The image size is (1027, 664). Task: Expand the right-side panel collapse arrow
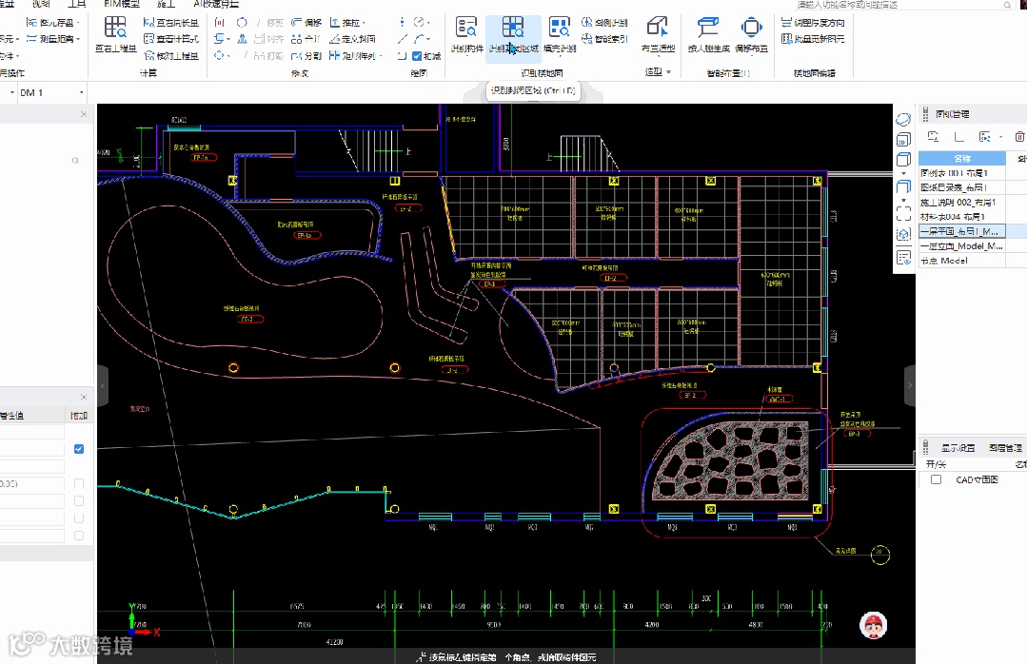(909, 386)
